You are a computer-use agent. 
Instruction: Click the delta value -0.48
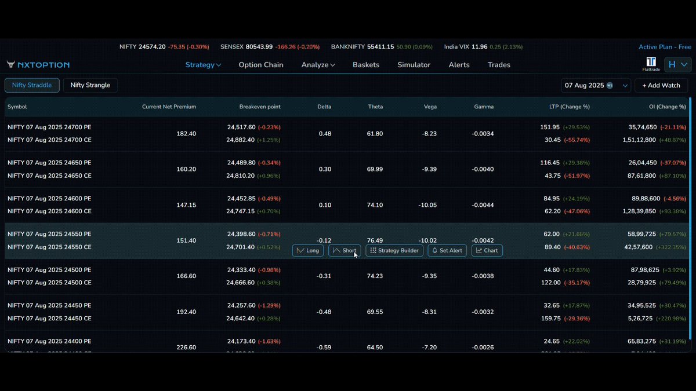point(324,312)
